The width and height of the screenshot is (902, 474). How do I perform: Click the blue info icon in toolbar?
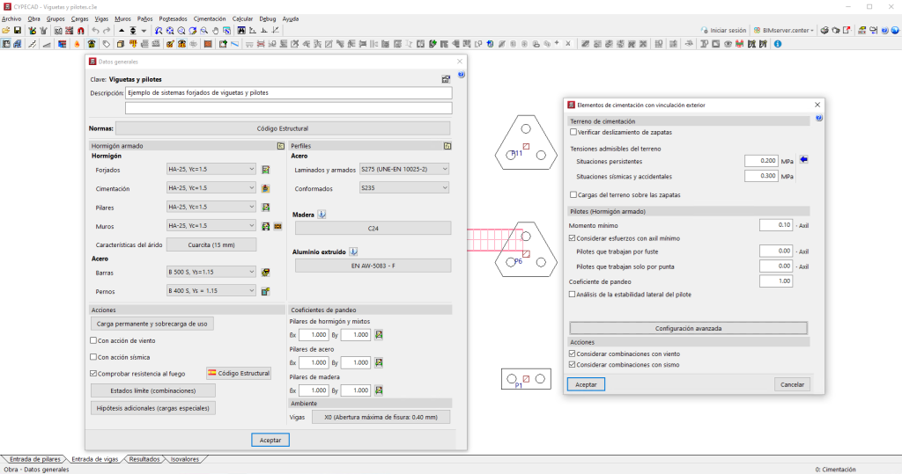pos(778,44)
